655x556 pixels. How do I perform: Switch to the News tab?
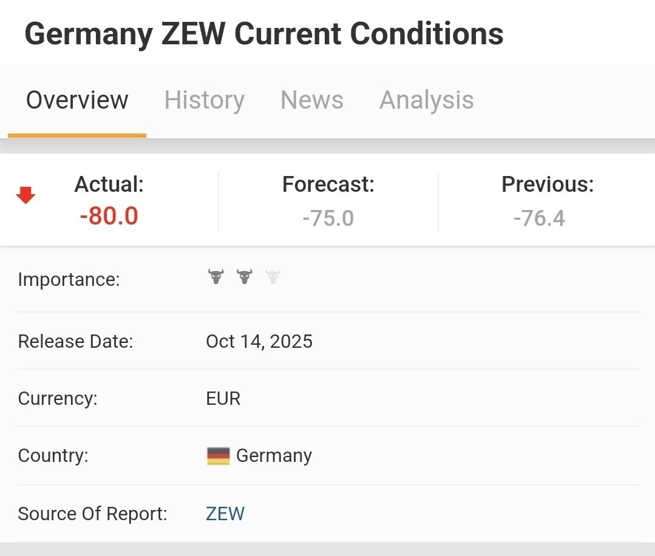(311, 100)
